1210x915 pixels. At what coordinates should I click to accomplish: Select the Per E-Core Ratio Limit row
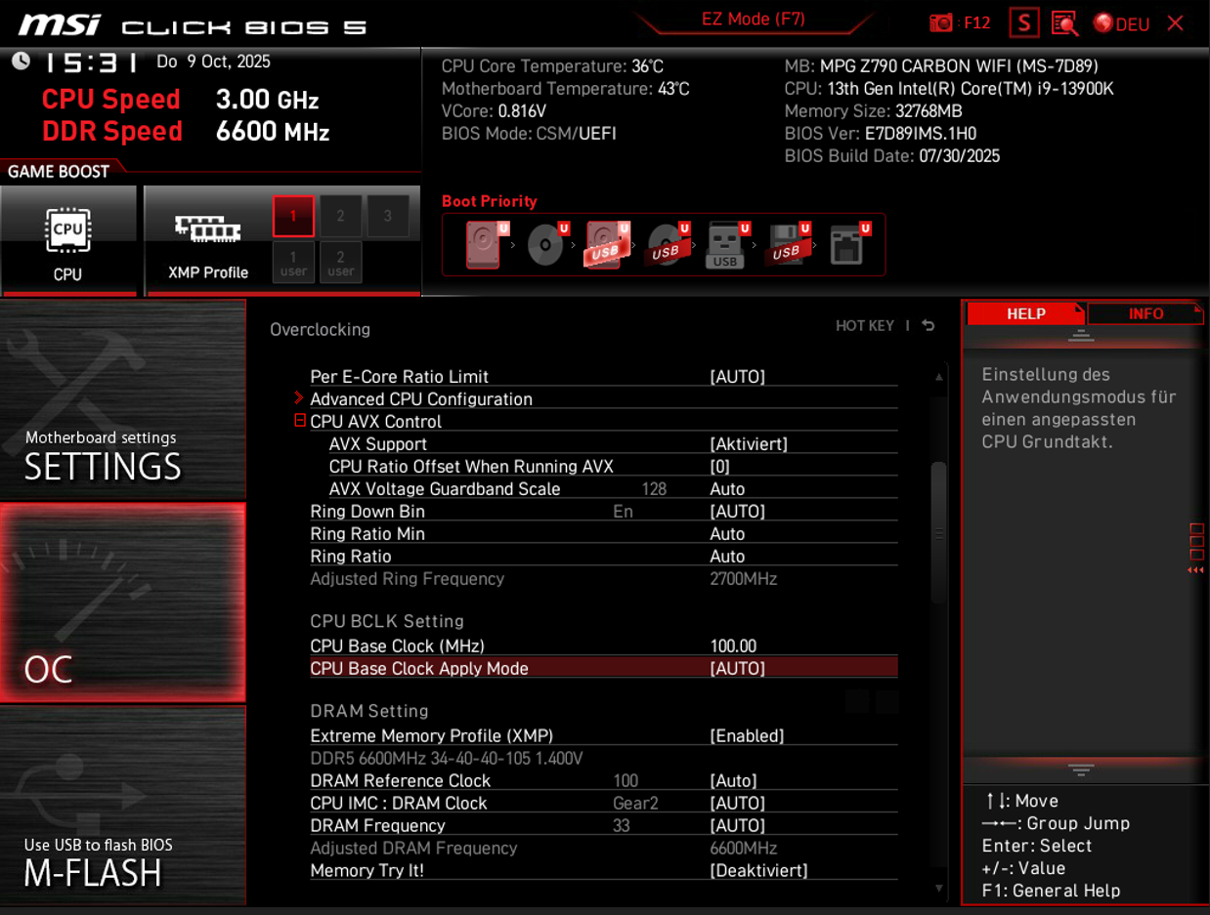pyautogui.click(x=603, y=377)
